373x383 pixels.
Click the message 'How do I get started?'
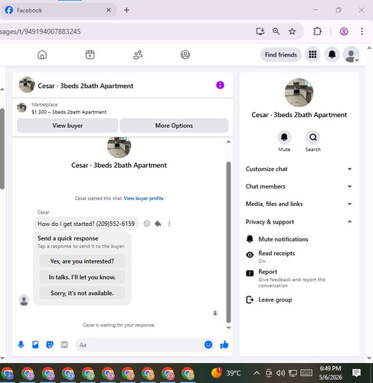point(86,224)
